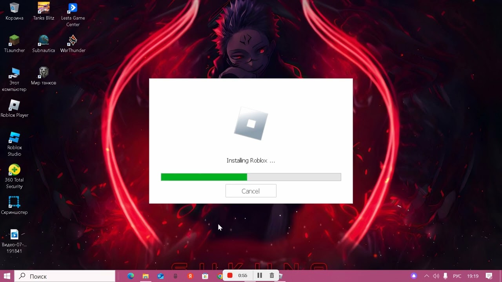Select the Subnautica desktop shortcut
The image size is (502, 282).
[44, 44]
